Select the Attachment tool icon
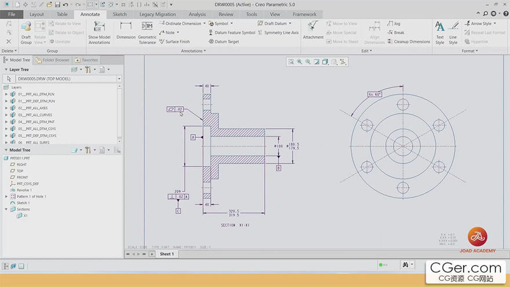 [313, 26]
